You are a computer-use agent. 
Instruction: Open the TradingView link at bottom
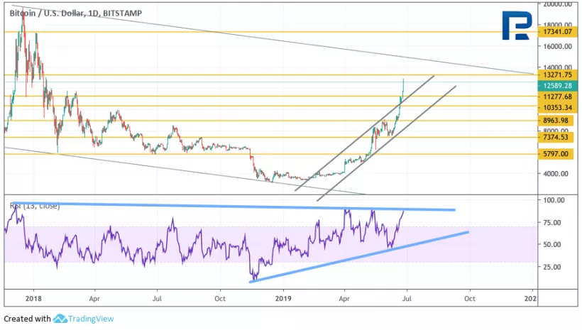91,319
